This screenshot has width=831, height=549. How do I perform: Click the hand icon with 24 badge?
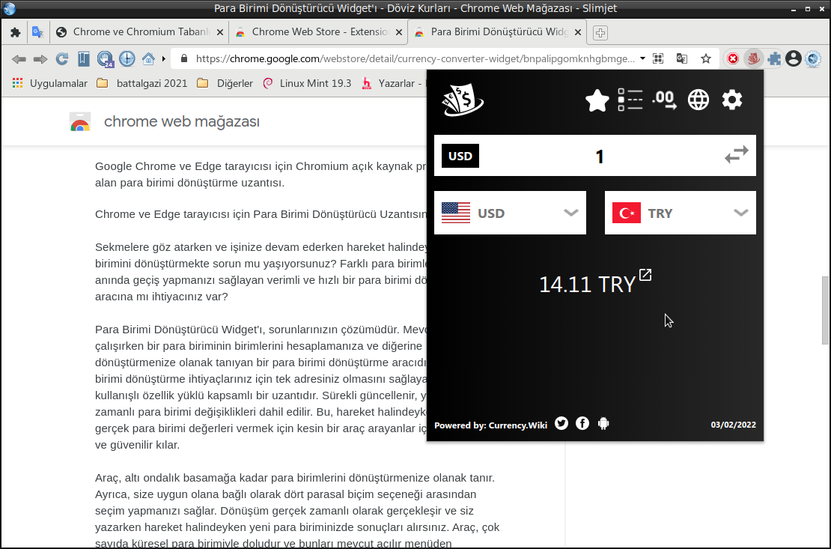point(106,59)
